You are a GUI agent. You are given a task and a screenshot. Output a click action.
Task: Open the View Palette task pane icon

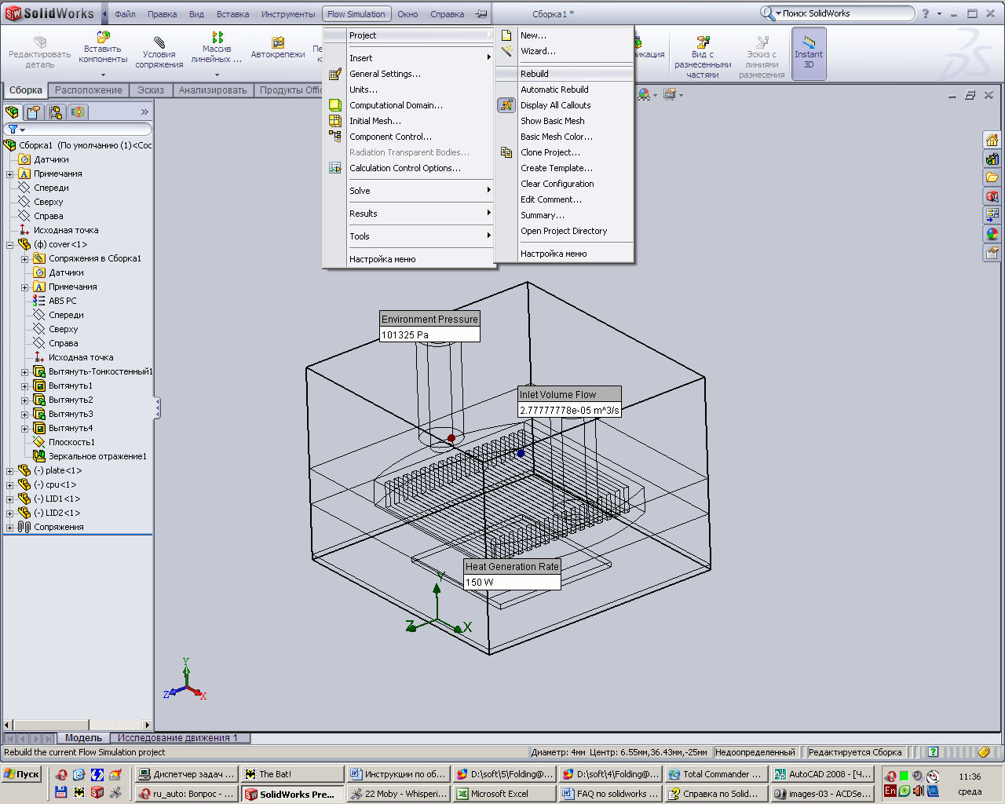992,215
